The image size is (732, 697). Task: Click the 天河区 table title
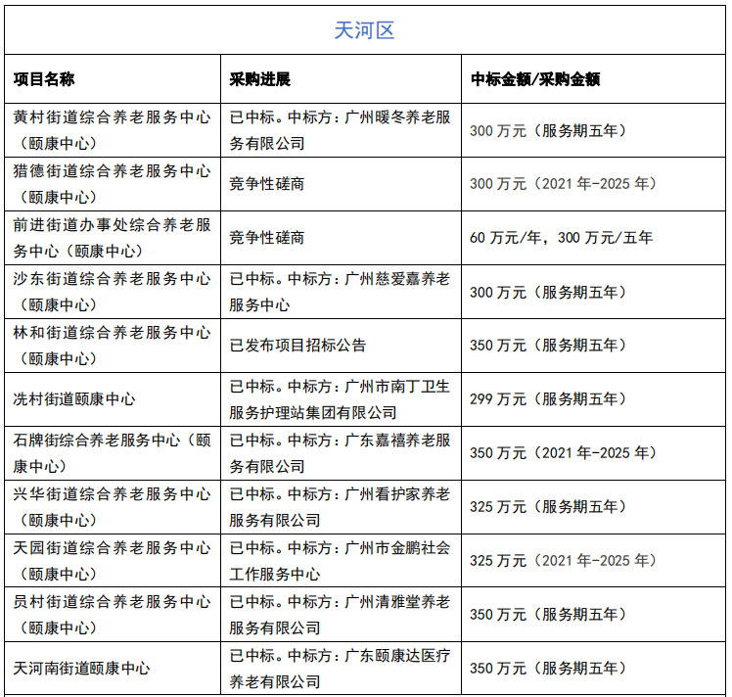(364, 30)
